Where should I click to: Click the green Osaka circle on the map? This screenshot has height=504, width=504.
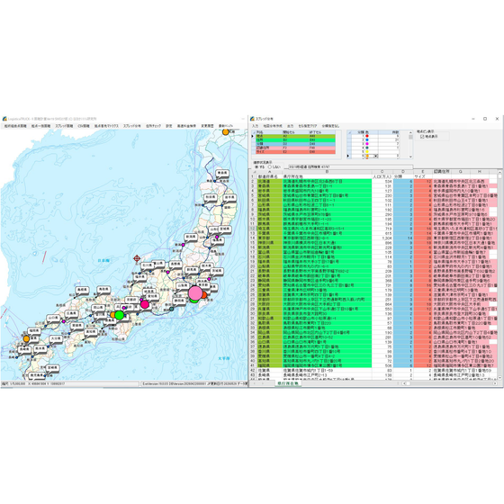point(119,315)
